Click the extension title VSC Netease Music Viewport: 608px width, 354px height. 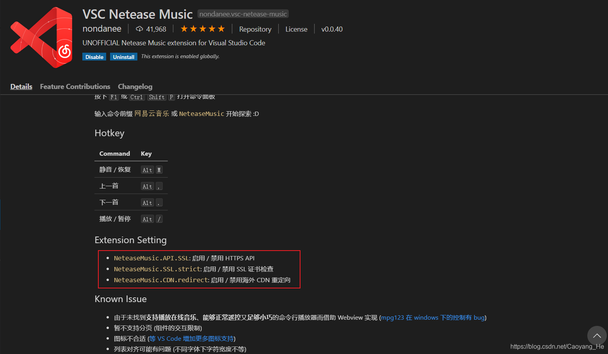click(x=138, y=14)
